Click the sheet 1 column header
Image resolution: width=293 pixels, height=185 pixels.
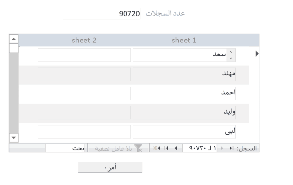click(x=184, y=40)
